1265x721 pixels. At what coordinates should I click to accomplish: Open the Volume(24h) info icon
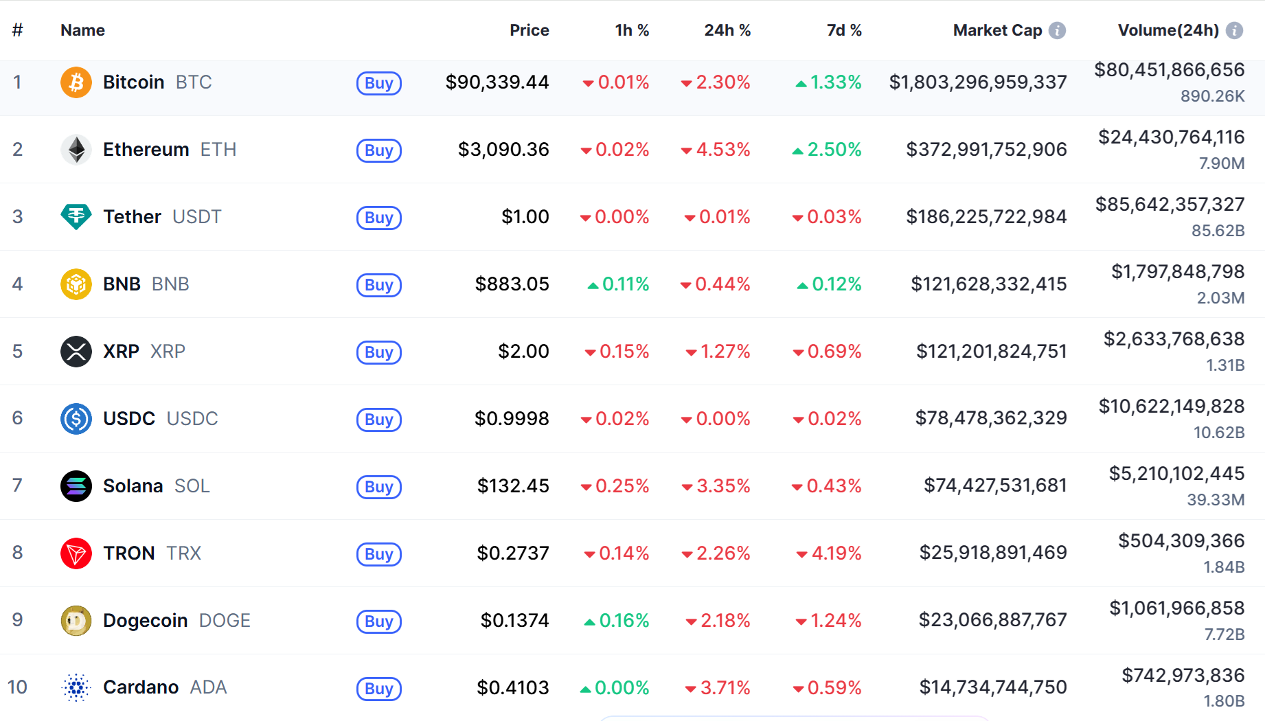(x=1234, y=30)
